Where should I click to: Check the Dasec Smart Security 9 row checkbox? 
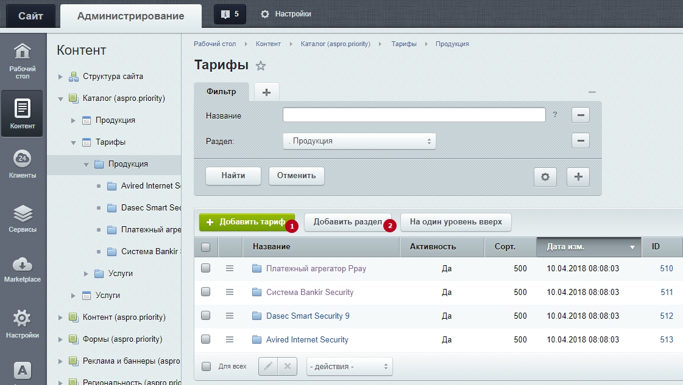point(205,316)
